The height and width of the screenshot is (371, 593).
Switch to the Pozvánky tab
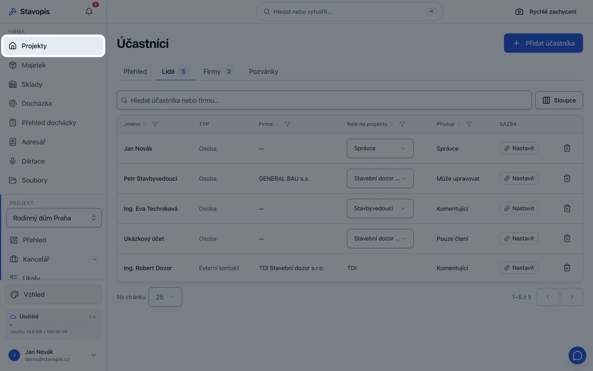(x=264, y=72)
